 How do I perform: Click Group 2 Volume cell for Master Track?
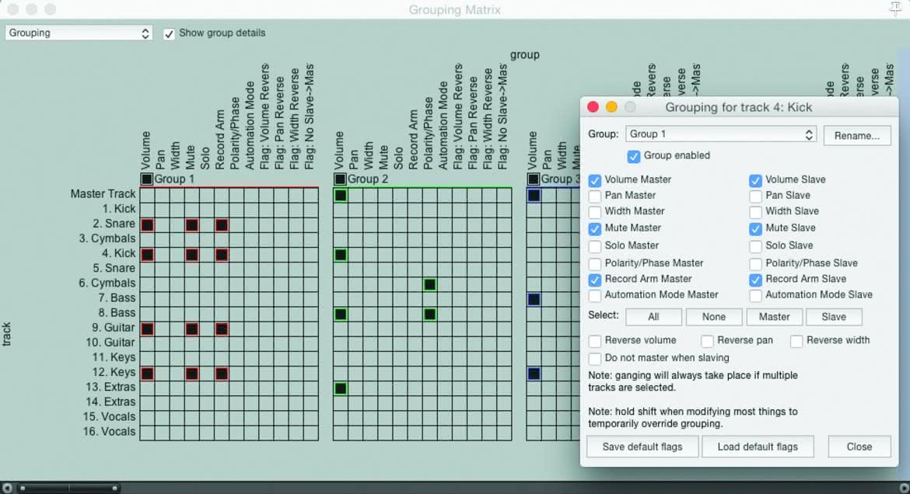tap(341, 196)
